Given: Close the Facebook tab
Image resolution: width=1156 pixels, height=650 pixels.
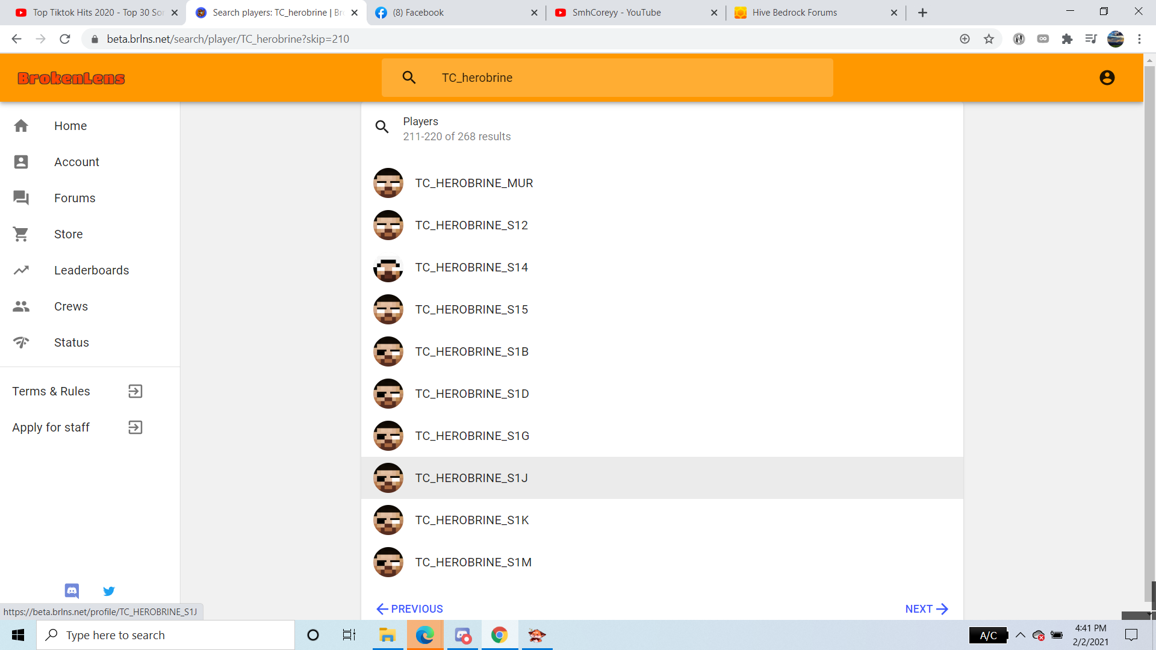Looking at the screenshot, I should tap(534, 13).
